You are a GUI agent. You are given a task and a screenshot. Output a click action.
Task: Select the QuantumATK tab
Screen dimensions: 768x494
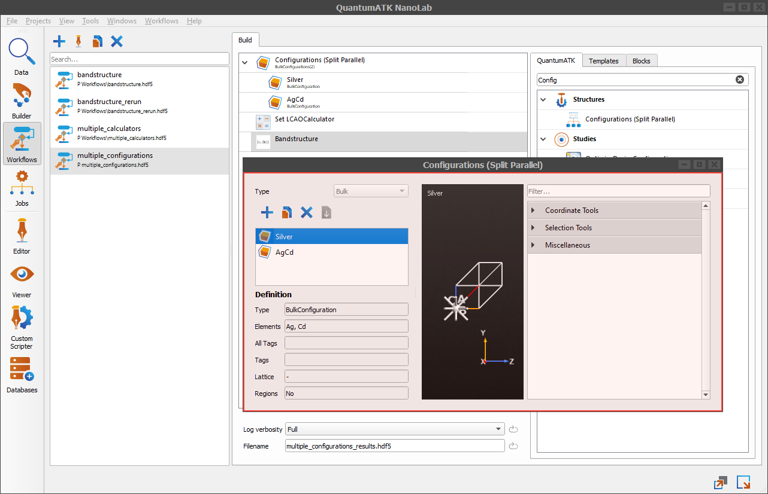point(556,60)
